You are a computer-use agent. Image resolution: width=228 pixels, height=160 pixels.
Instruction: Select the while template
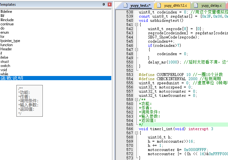pyautogui.click(x=56, y=74)
